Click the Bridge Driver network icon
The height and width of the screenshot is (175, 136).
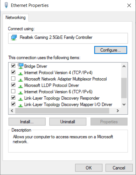21,66
